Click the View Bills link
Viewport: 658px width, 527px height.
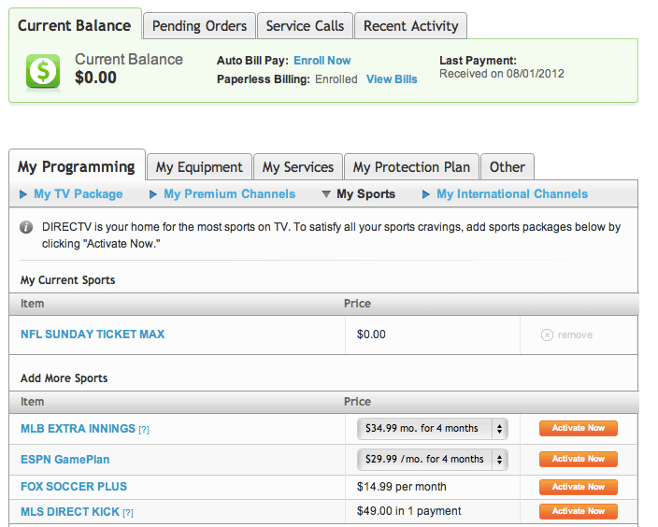pos(392,79)
